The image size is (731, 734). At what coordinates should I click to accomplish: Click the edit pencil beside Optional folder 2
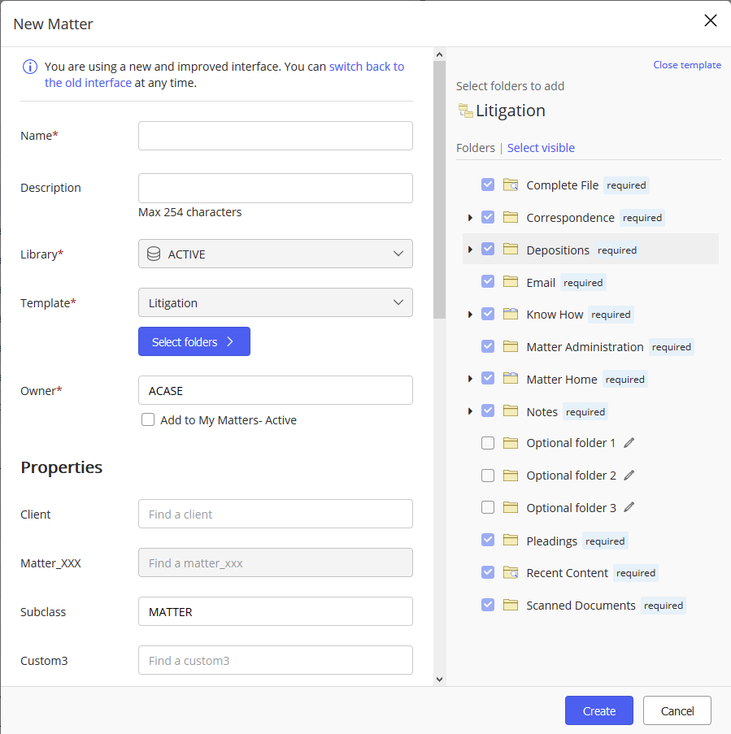(629, 476)
